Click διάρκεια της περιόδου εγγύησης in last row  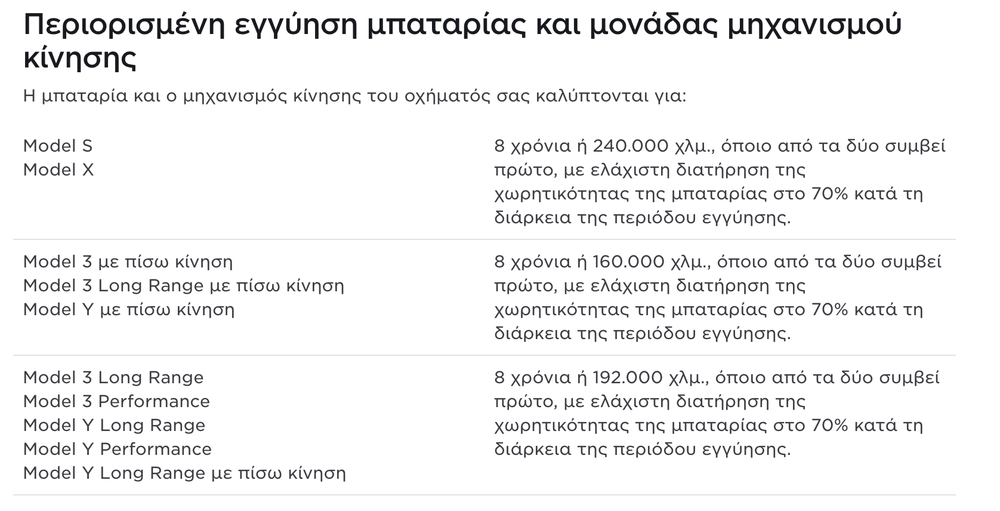643,450
